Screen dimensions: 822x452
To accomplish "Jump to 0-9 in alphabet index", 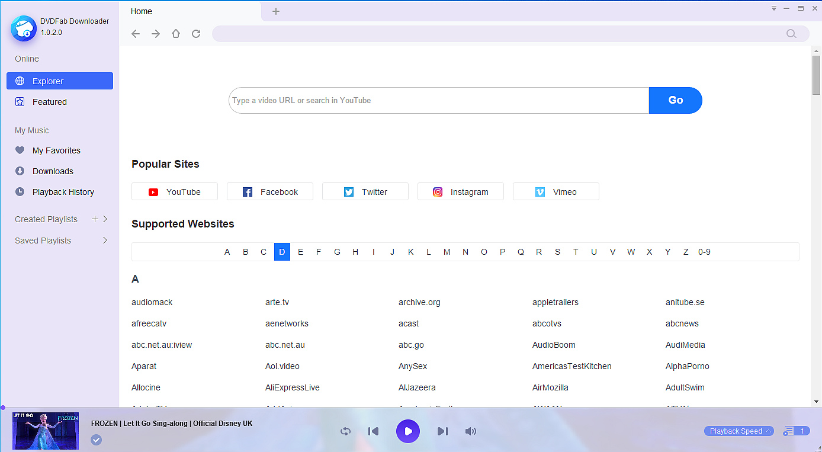I will pyautogui.click(x=704, y=252).
